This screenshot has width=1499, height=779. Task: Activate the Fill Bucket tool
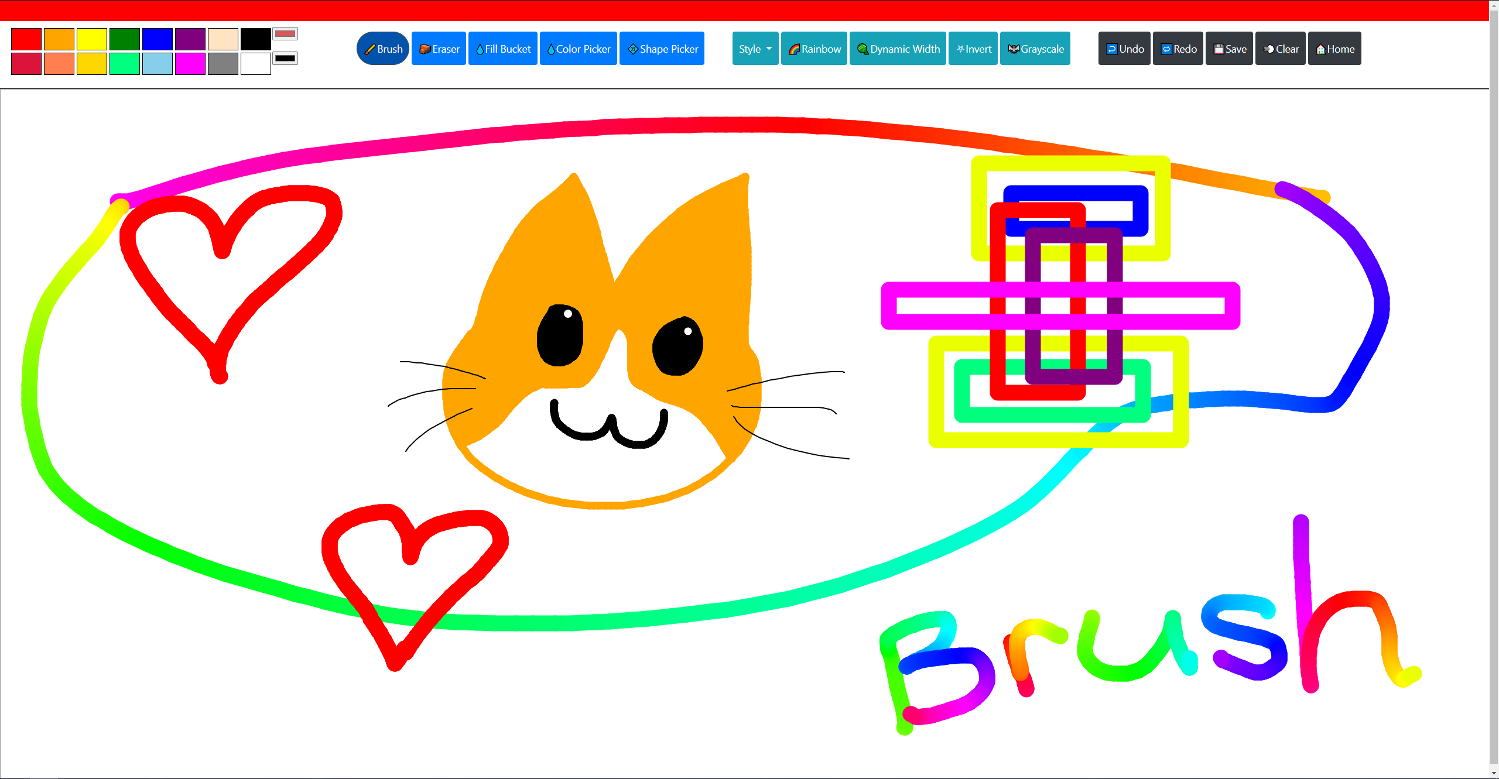pos(503,49)
